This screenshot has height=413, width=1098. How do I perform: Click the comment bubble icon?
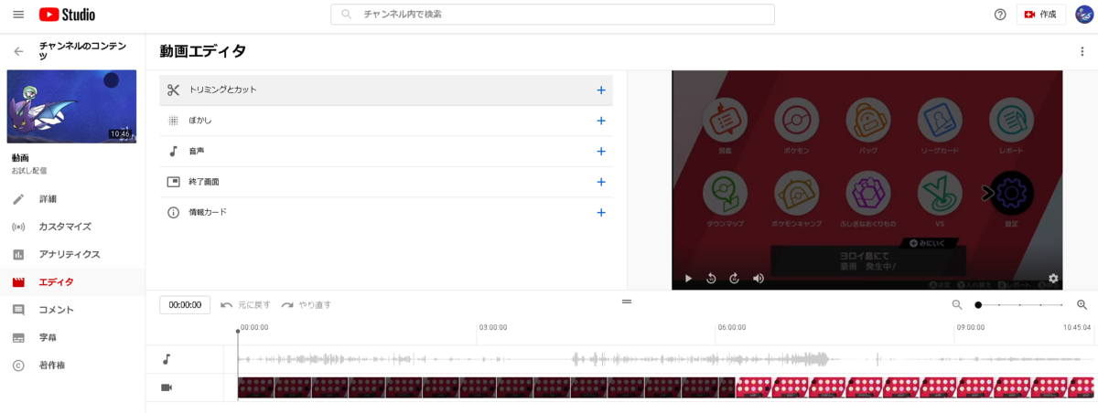pyautogui.click(x=18, y=310)
